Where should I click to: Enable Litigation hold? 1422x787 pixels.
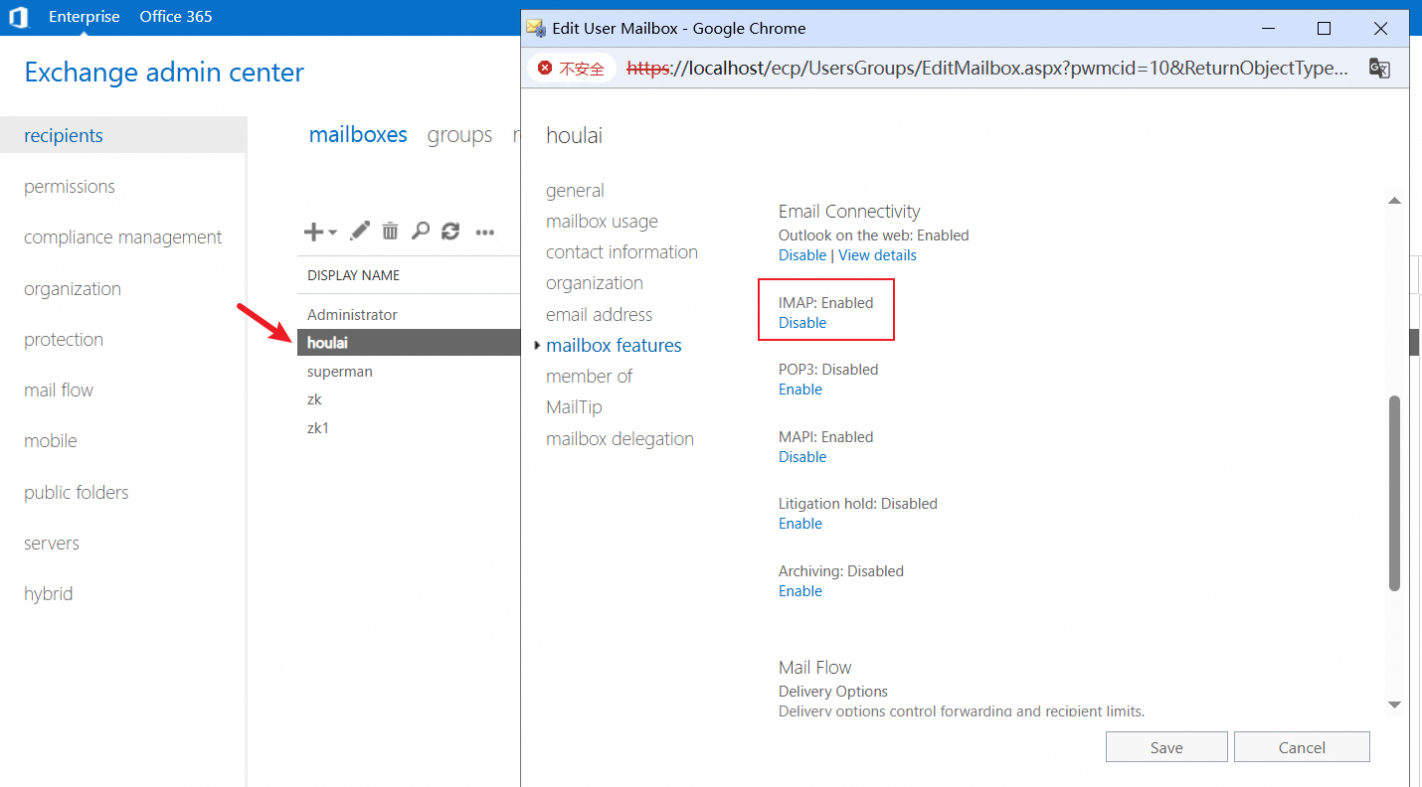pos(800,524)
